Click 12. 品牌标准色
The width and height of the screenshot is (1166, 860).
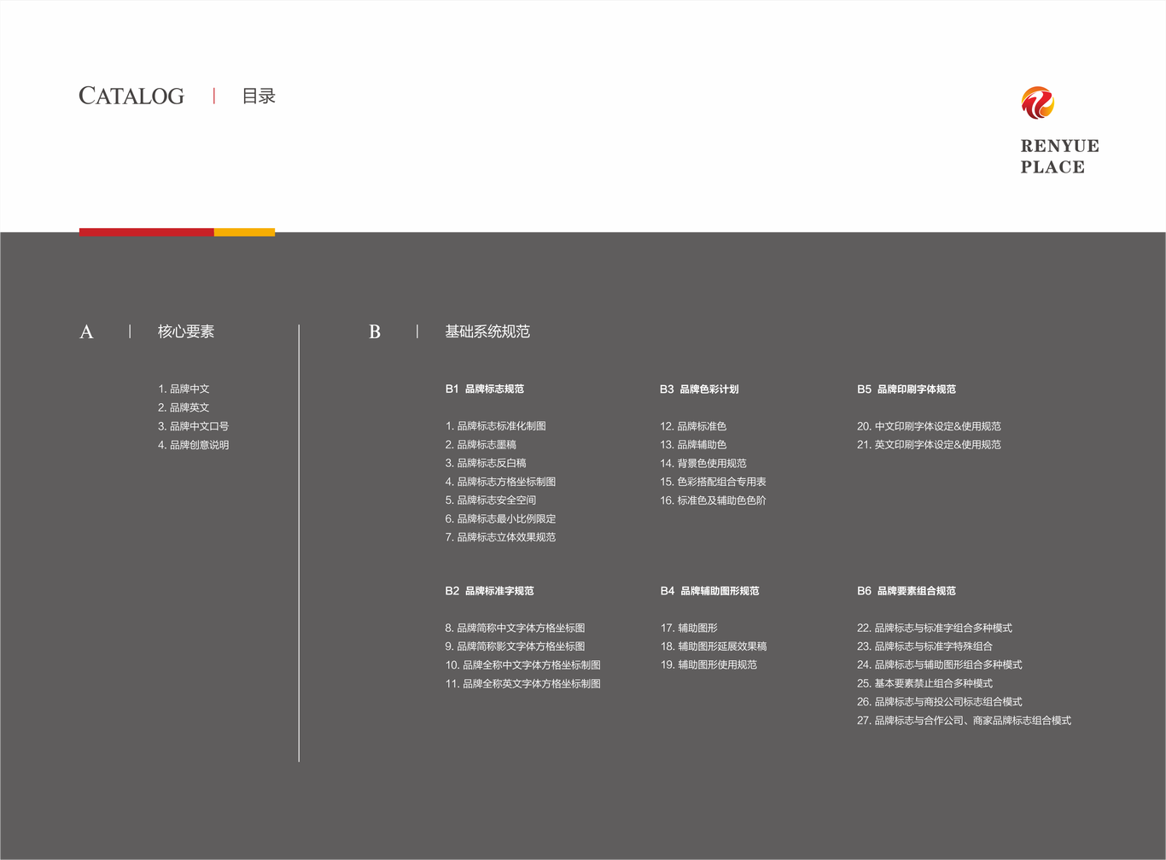[x=693, y=426]
